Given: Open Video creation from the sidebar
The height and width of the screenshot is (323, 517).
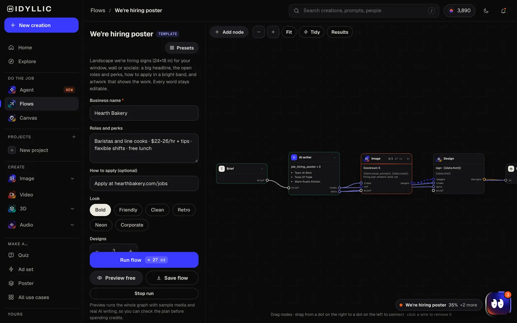Looking at the screenshot, I should point(41,195).
